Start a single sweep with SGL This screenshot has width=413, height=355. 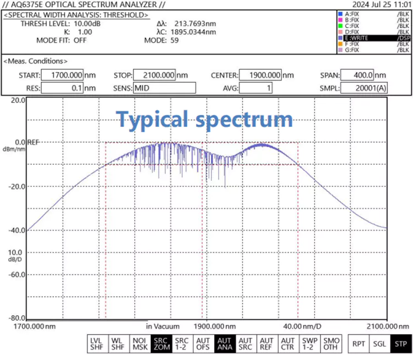378,345
